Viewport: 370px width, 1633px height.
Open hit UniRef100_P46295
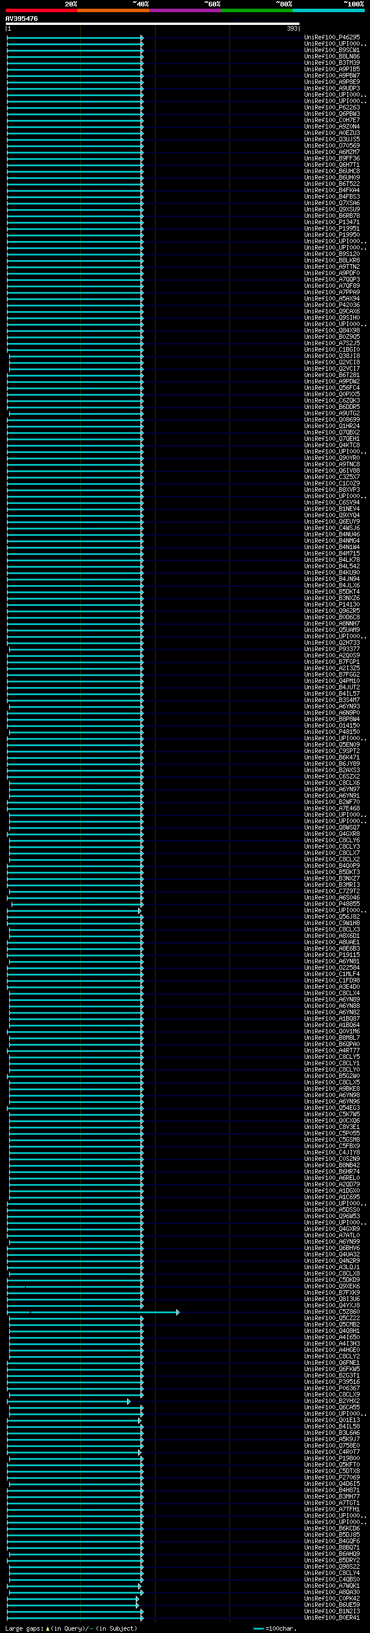[x=332, y=38]
